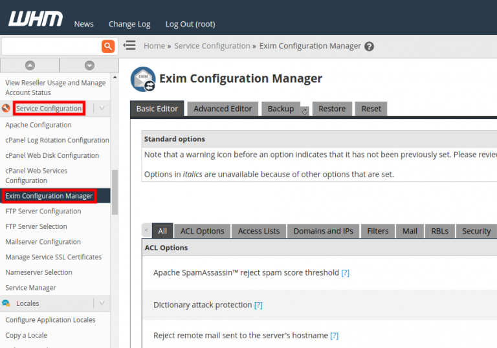497x348 pixels.
Task: Click the Locales sidebar heading
Action: click(28, 303)
